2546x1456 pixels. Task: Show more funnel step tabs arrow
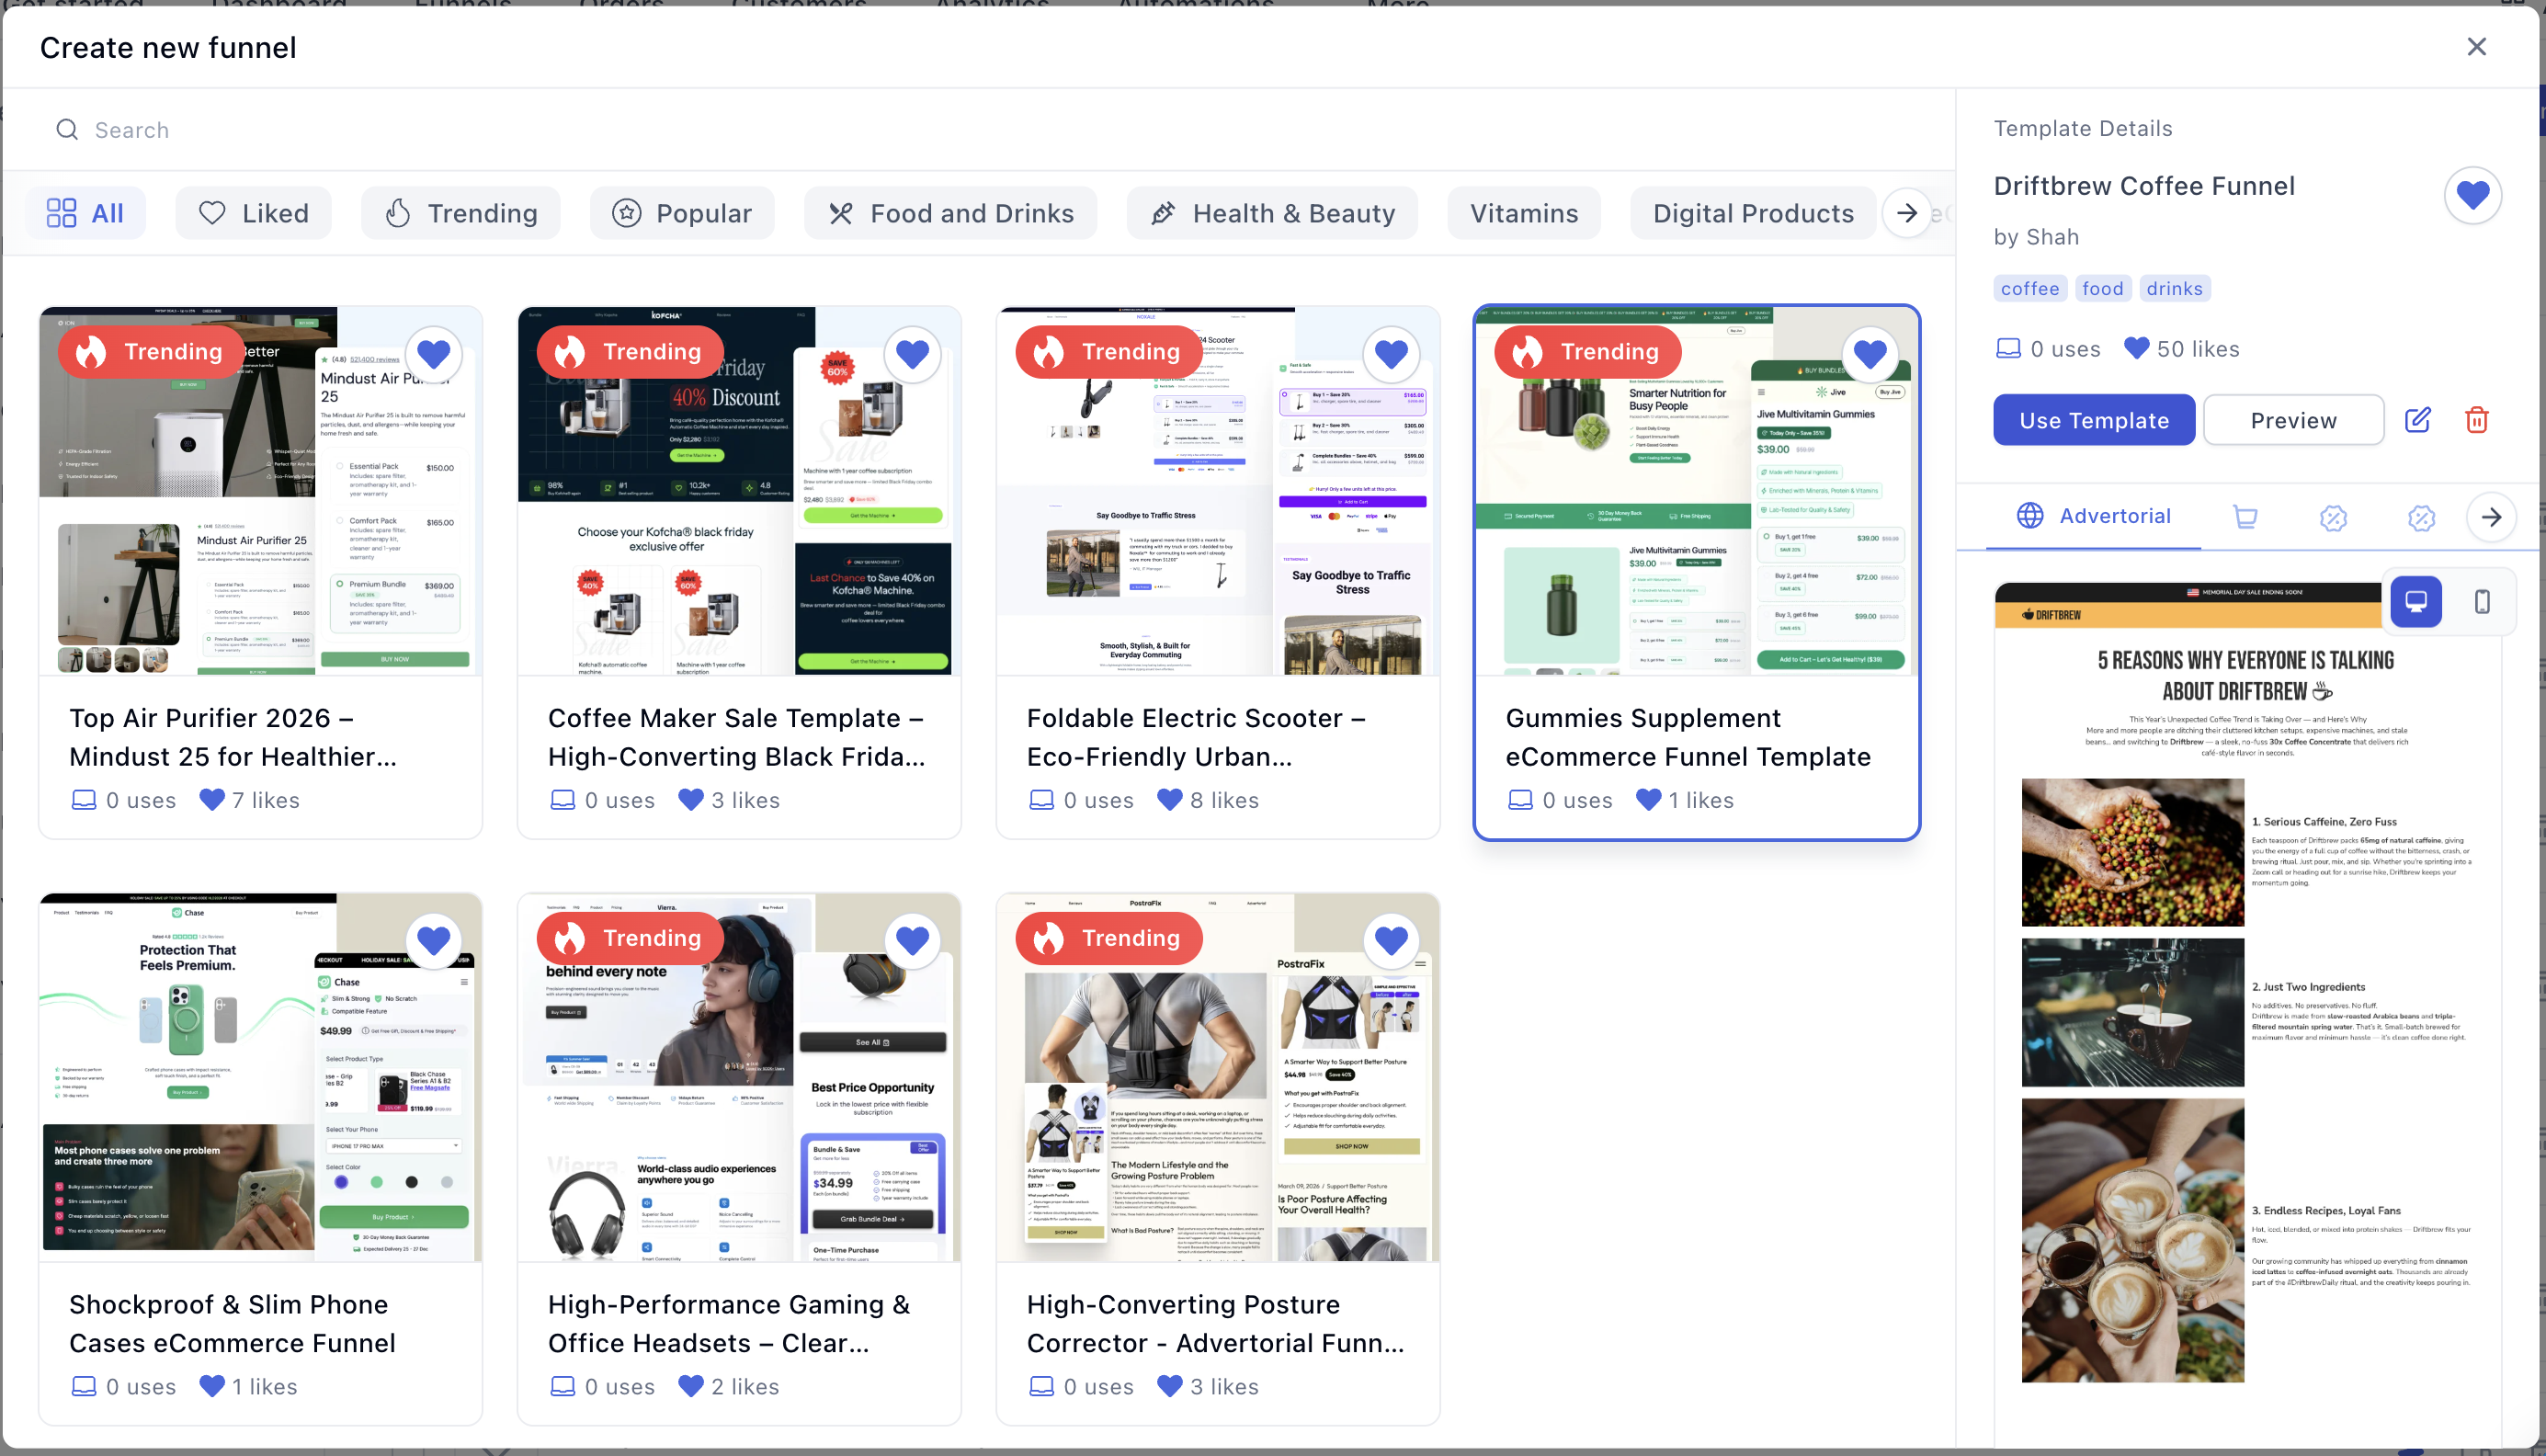tap(2491, 517)
